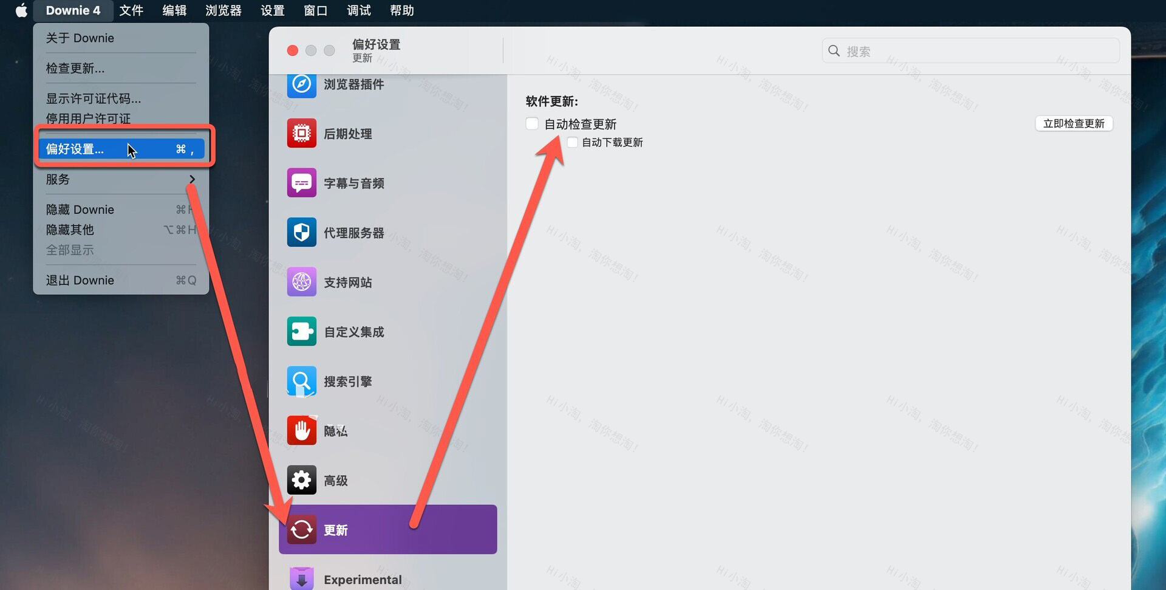Select the 搜索引擎 sidebar label

tap(348, 382)
